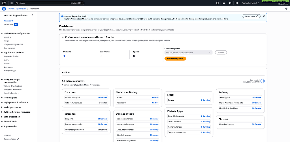
Task: Open What's new in sidebar
Action: (8, 25)
